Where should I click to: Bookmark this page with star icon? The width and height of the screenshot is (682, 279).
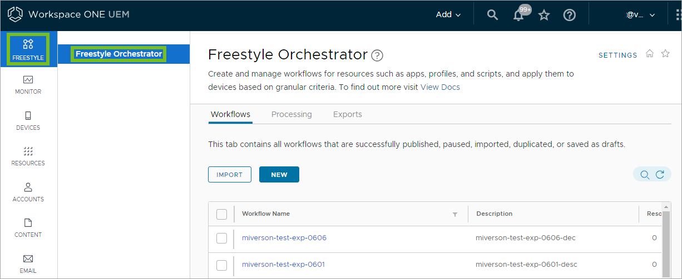pos(665,54)
